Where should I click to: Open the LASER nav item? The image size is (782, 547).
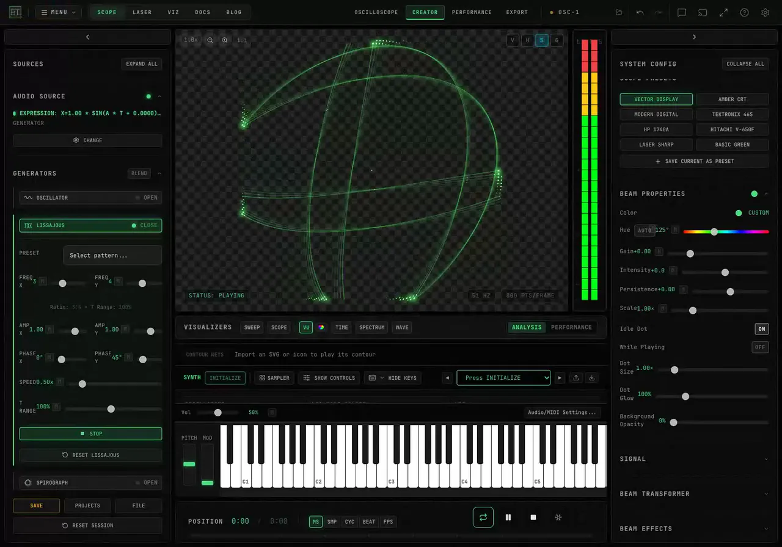point(142,12)
